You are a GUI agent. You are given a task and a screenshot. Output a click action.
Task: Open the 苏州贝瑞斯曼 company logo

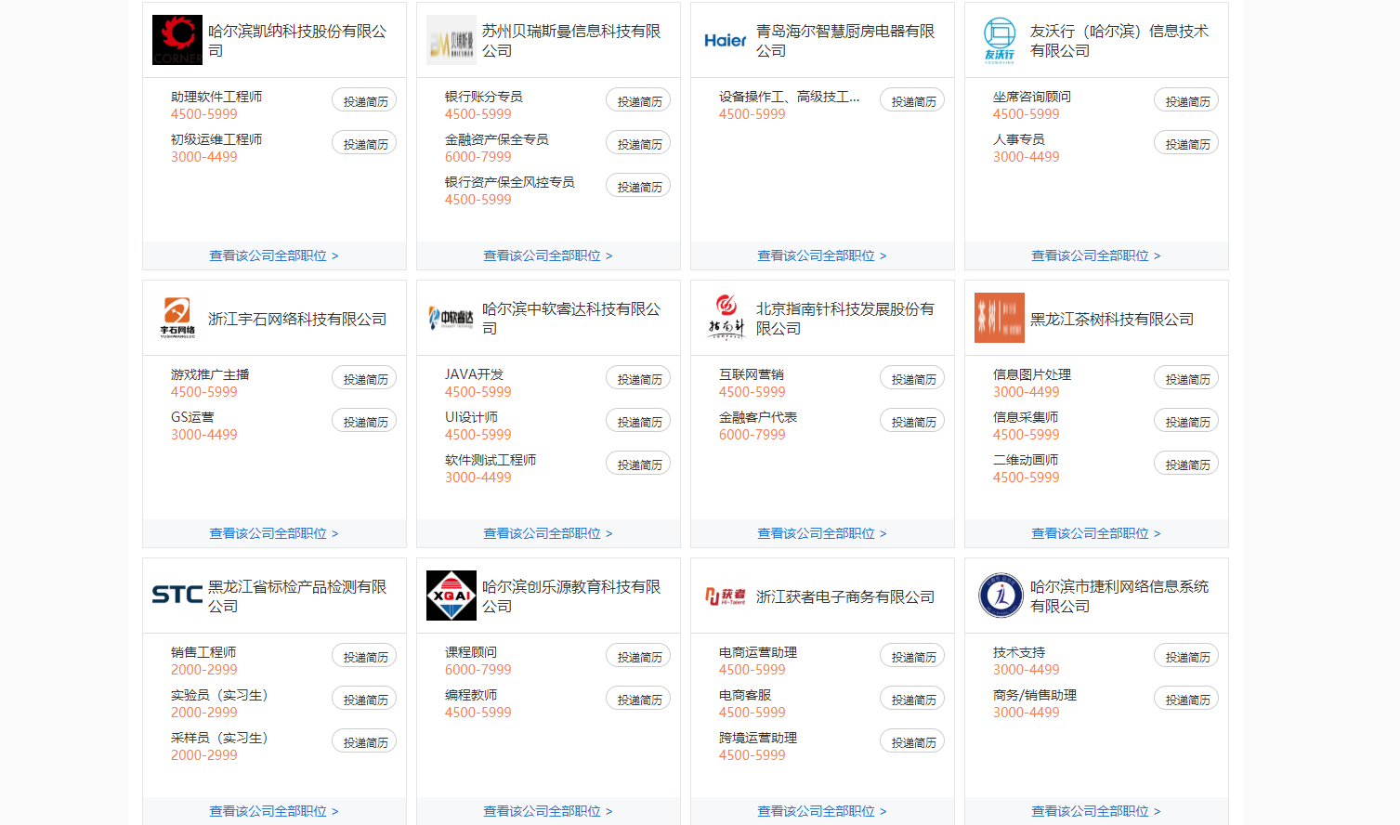(451, 40)
